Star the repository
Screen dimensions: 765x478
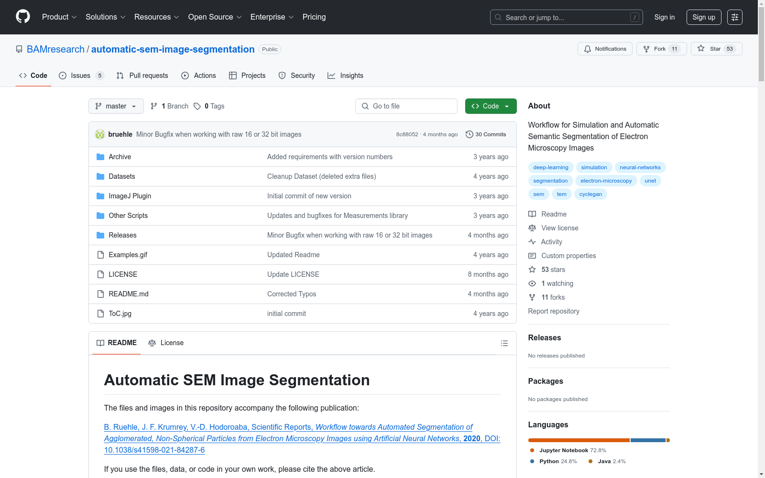click(x=716, y=49)
